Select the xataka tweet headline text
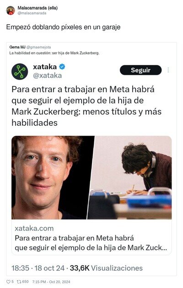The image size is (183, 288). [86, 106]
